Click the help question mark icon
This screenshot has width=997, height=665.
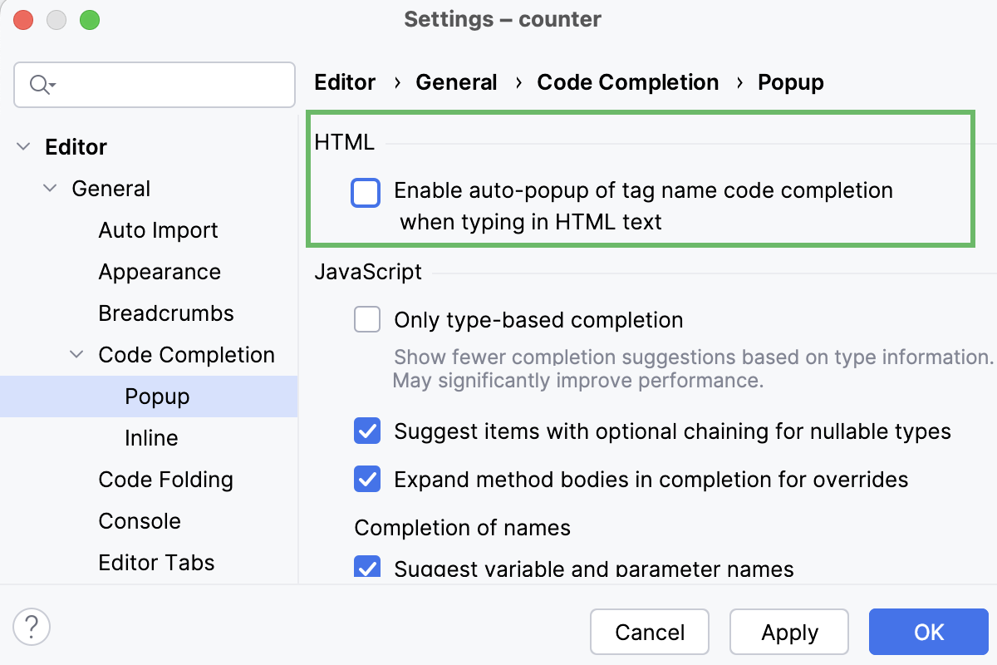coord(32,626)
